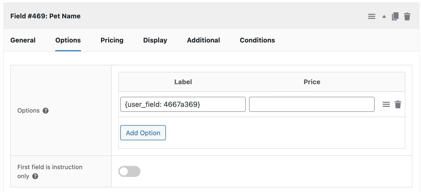Click the option row drag handle

tap(386, 104)
